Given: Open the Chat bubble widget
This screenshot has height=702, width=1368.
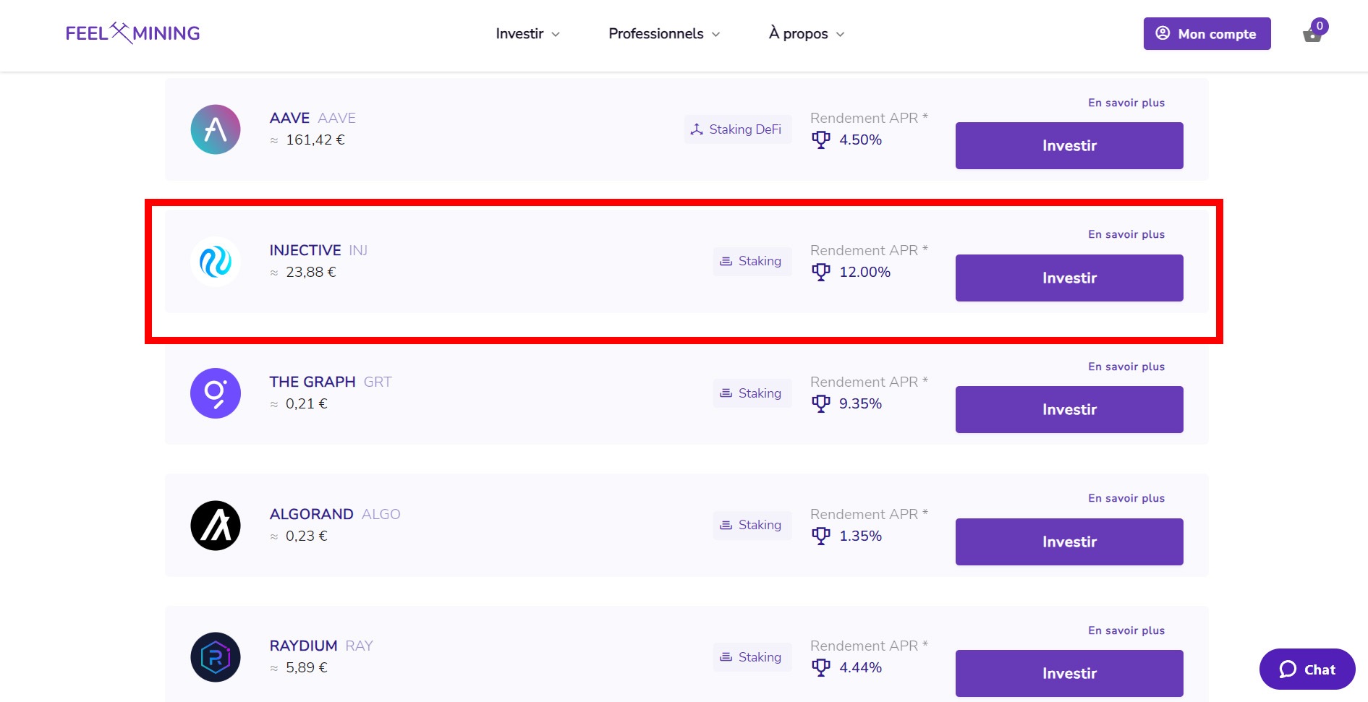Looking at the screenshot, I should pyautogui.click(x=1307, y=669).
